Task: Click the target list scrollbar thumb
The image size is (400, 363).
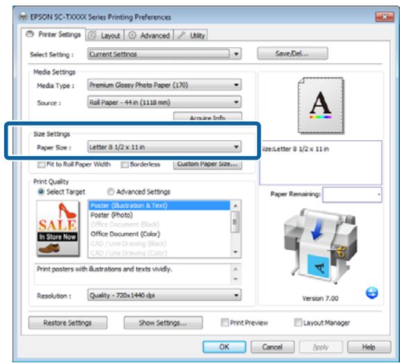Action: pyautogui.click(x=235, y=222)
